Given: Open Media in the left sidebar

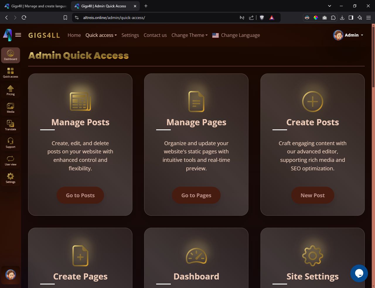Looking at the screenshot, I should pyautogui.click(x=11, y=108).
